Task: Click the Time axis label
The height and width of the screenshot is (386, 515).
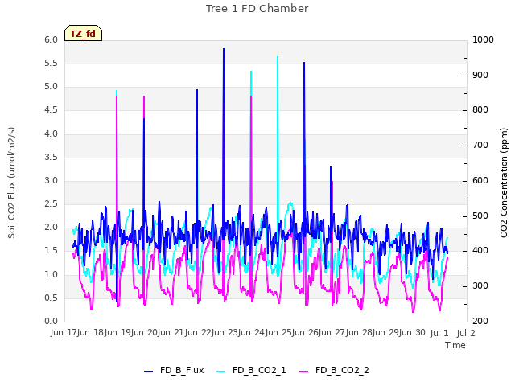Action: [x=455, y=345]
